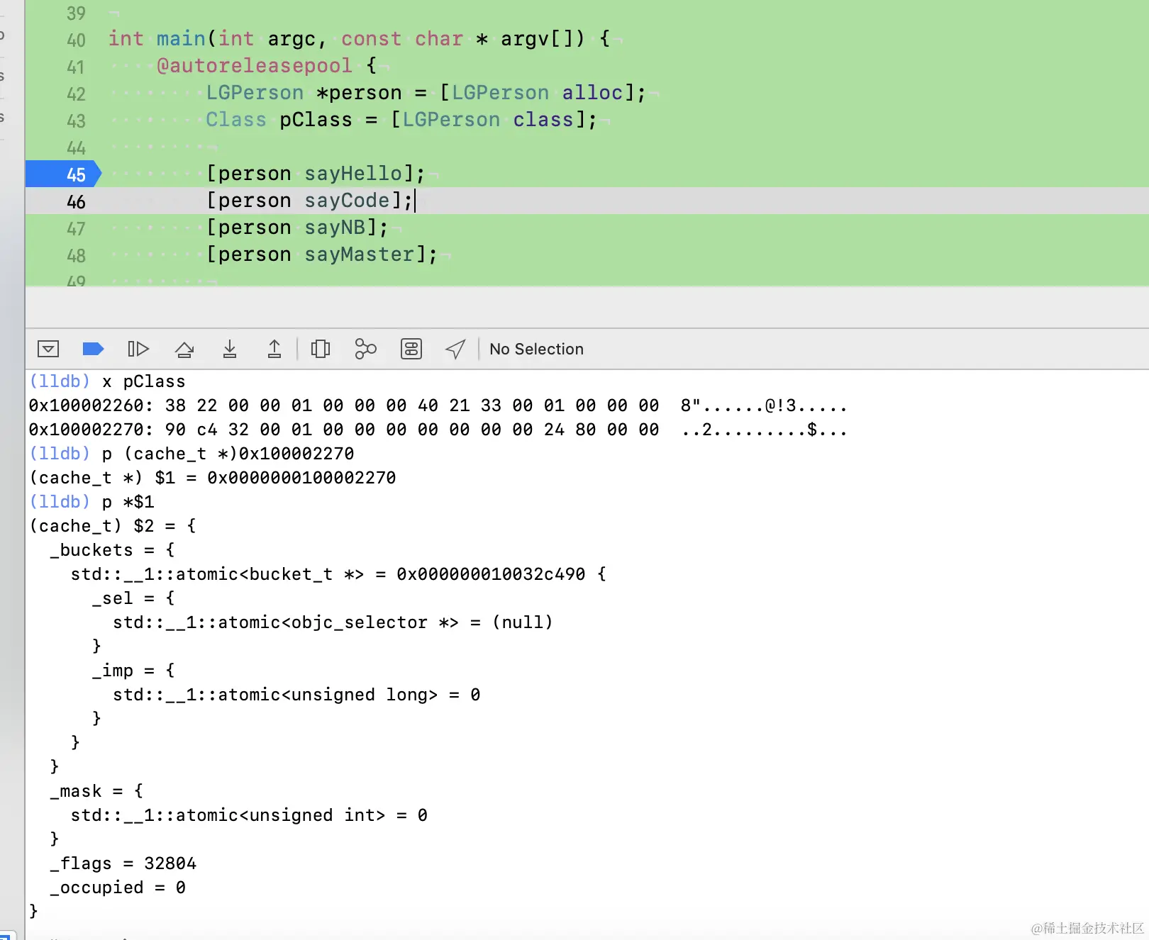
Task: Click the 'LGPerson alloc' expression on line 42
Action: (x=537, y=93)
